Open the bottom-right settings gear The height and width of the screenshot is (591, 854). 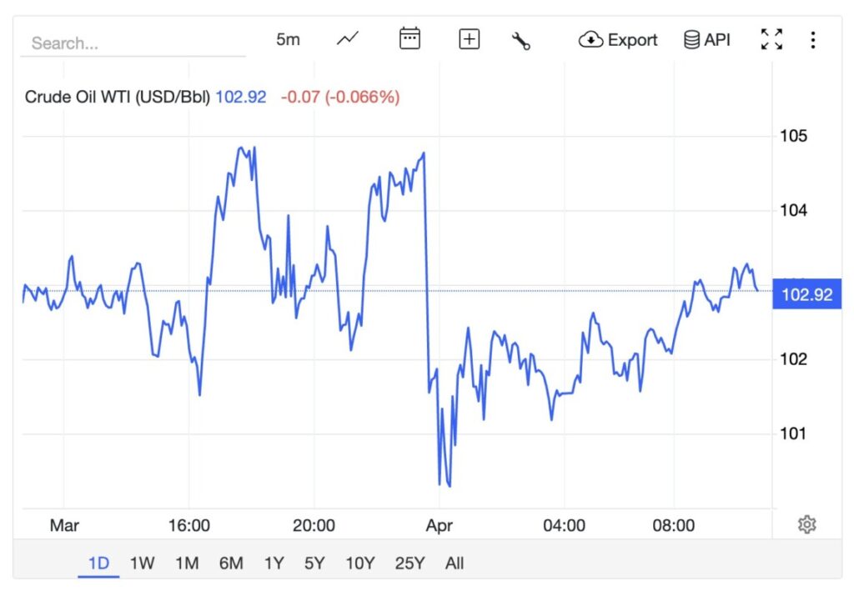[806, 523]
